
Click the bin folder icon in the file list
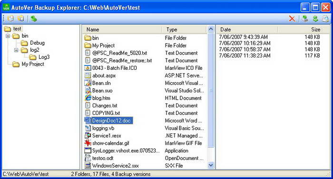tap(88, 38)
